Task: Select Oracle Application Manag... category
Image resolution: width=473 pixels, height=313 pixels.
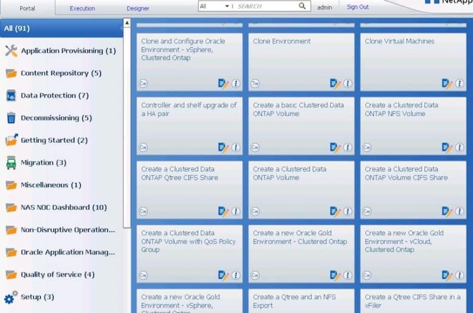Action: [x=60, y=252]
